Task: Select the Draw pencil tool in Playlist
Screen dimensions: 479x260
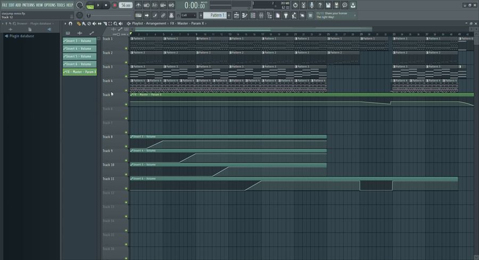Action: (x=79, y=23)
